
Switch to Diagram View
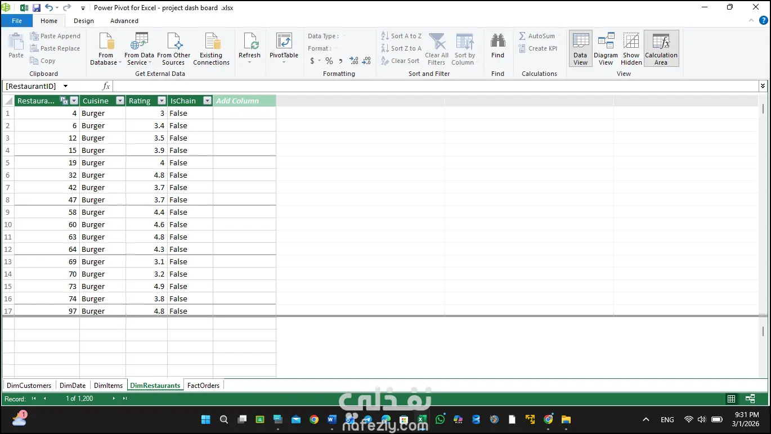coord(606,49)
